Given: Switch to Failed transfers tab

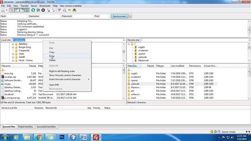Looking at the screenshot, I should pyautogui.click(x=25, y=127).
